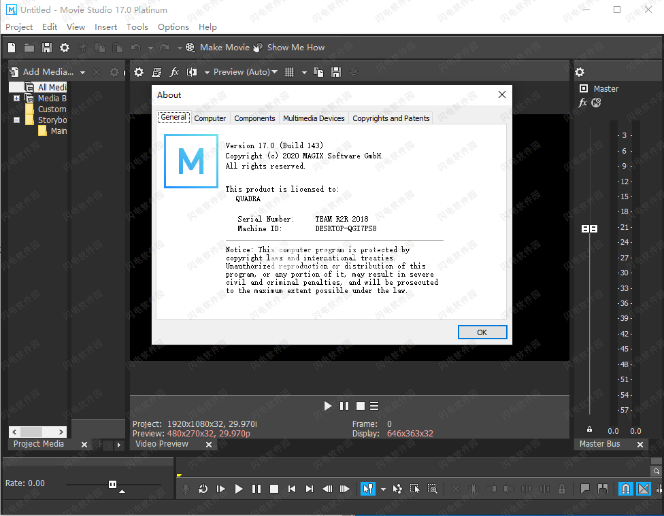Save the project with the floppy disk icon
664x516 pixels.
point(46,48)
